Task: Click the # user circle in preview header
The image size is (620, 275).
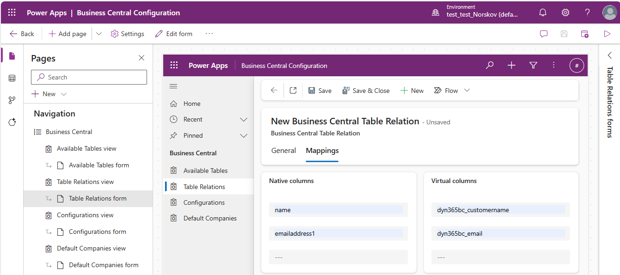Action: (x=577, y=66)
